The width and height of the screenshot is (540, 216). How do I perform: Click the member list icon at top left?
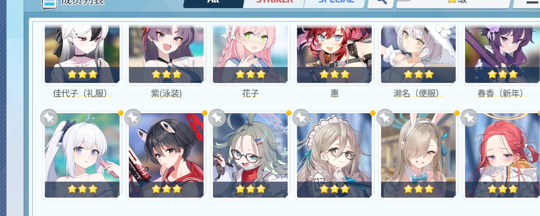tap(49, 4)
